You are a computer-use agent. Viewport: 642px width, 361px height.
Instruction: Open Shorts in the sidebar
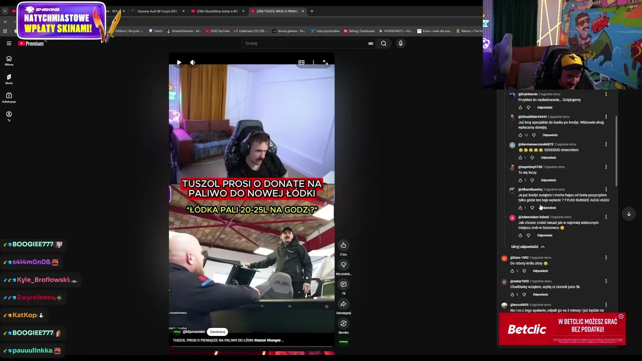(x=9, y=79)
